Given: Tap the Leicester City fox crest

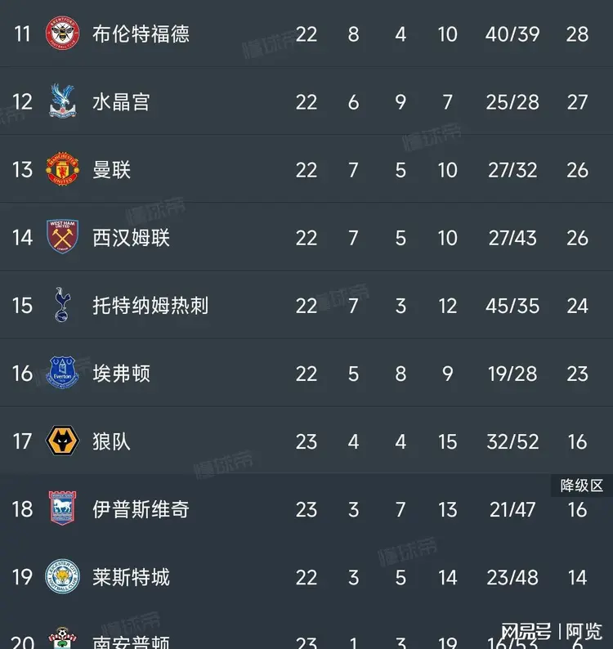Looking at the screenshot, I should click(62, 577).
